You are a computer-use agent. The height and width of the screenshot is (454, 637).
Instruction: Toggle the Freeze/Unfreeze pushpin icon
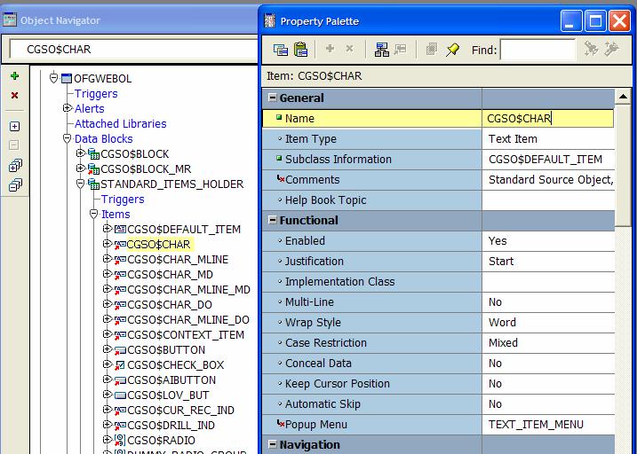tap(453, 50)
